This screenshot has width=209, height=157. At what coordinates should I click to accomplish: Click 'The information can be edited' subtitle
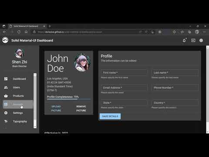[x=119, y=61]
